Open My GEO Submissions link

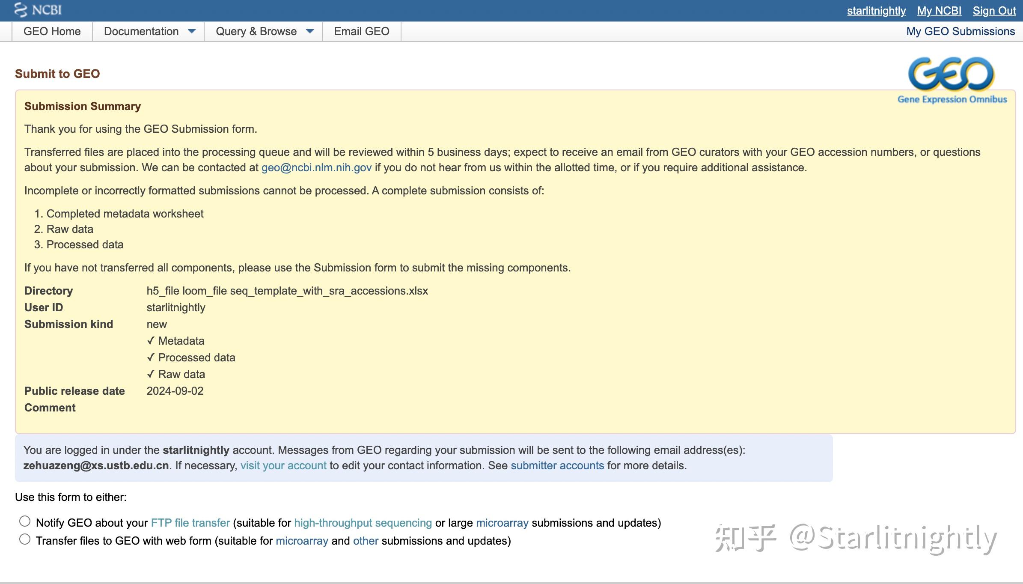click(960, 31)
